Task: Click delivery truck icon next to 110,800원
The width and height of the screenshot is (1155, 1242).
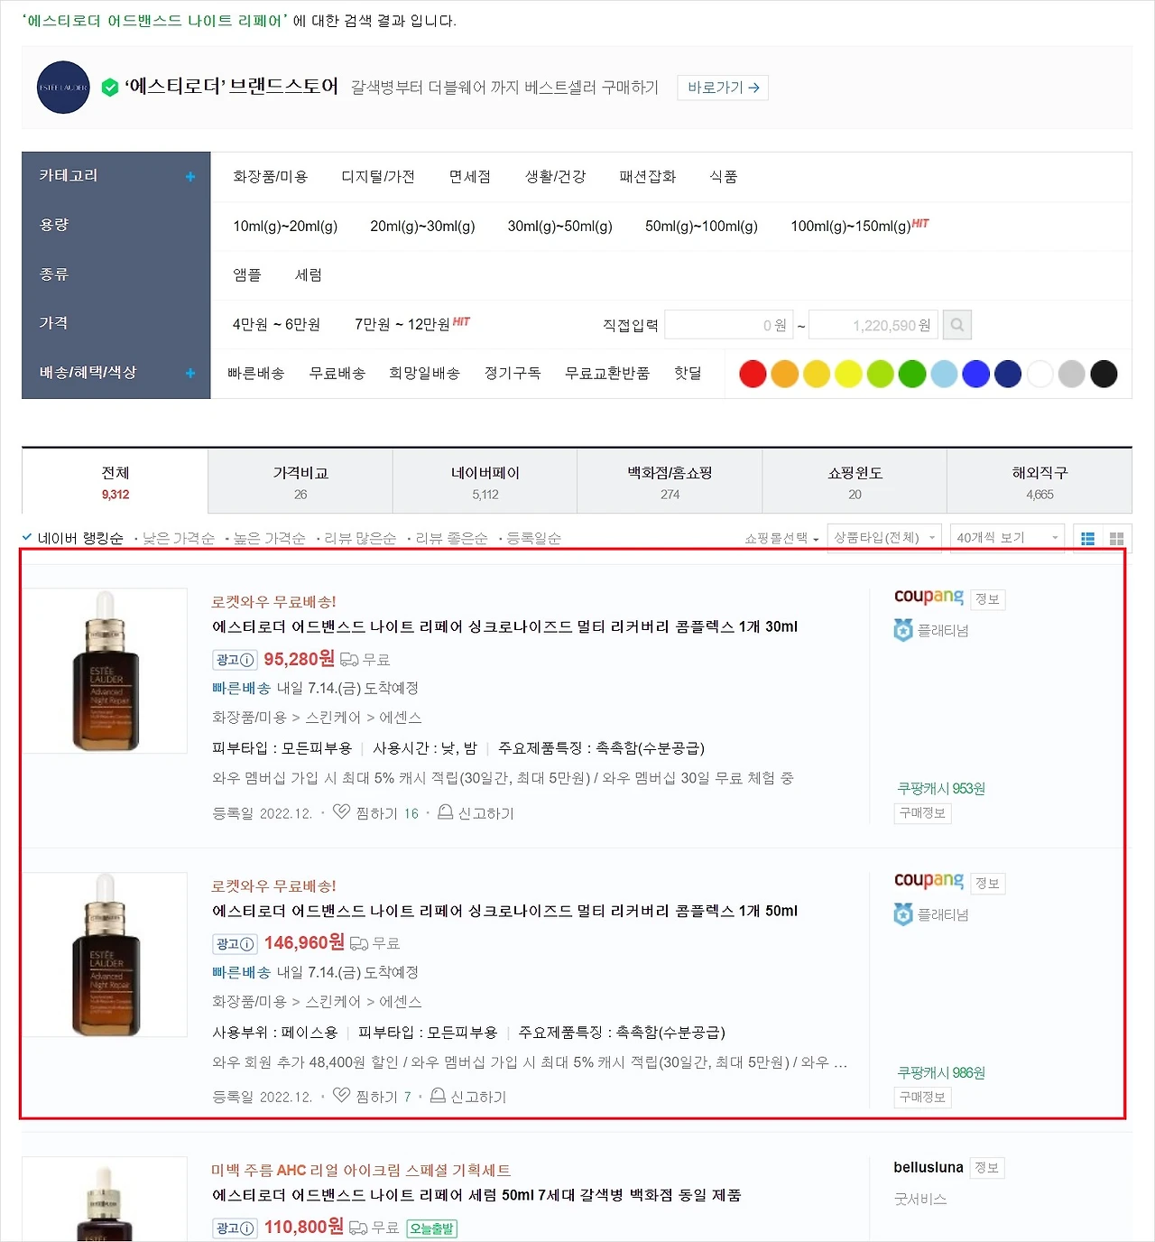Action: coord(358,1228)
